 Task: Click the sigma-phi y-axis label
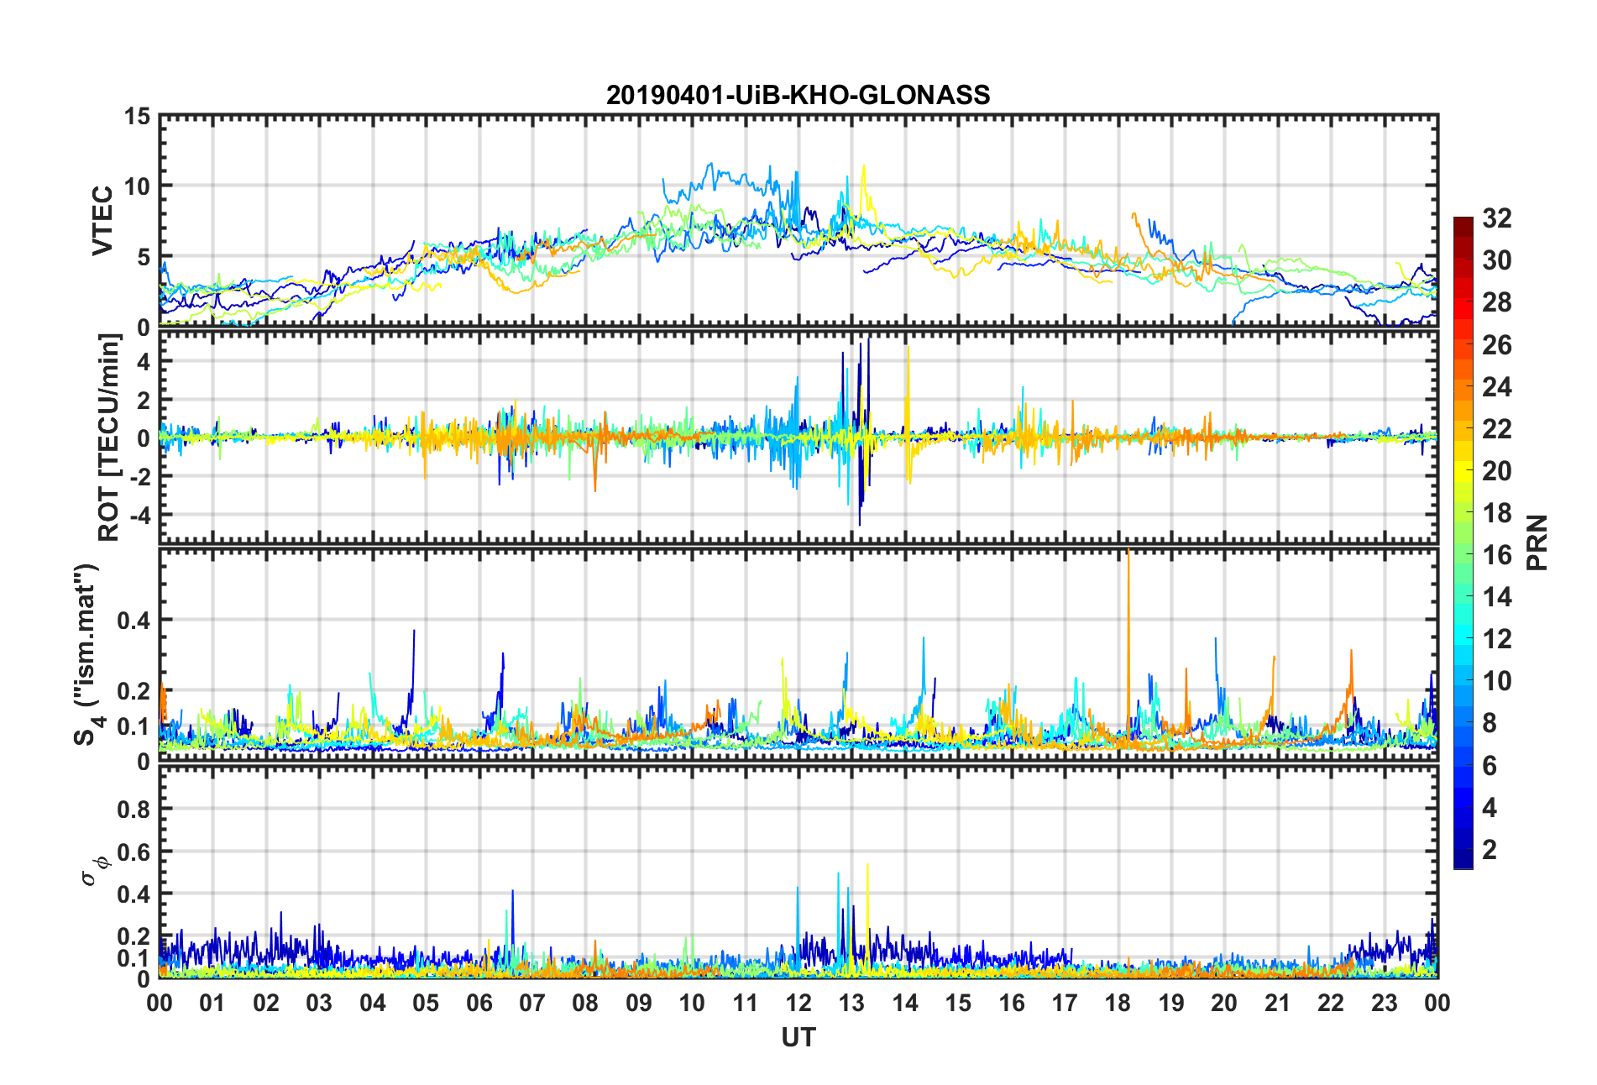coord(93,871)
